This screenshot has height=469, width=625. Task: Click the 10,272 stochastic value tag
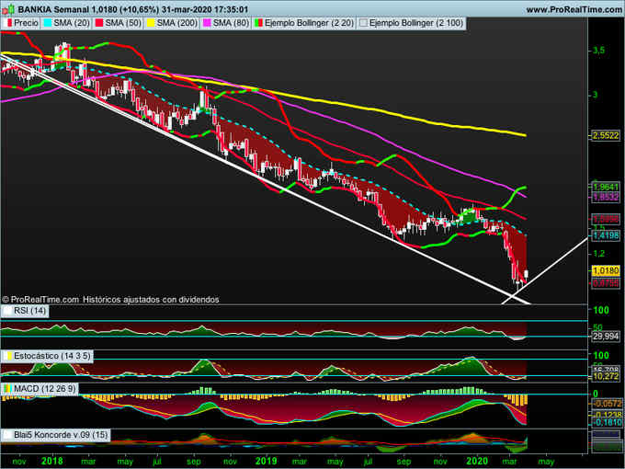[606, 376]
